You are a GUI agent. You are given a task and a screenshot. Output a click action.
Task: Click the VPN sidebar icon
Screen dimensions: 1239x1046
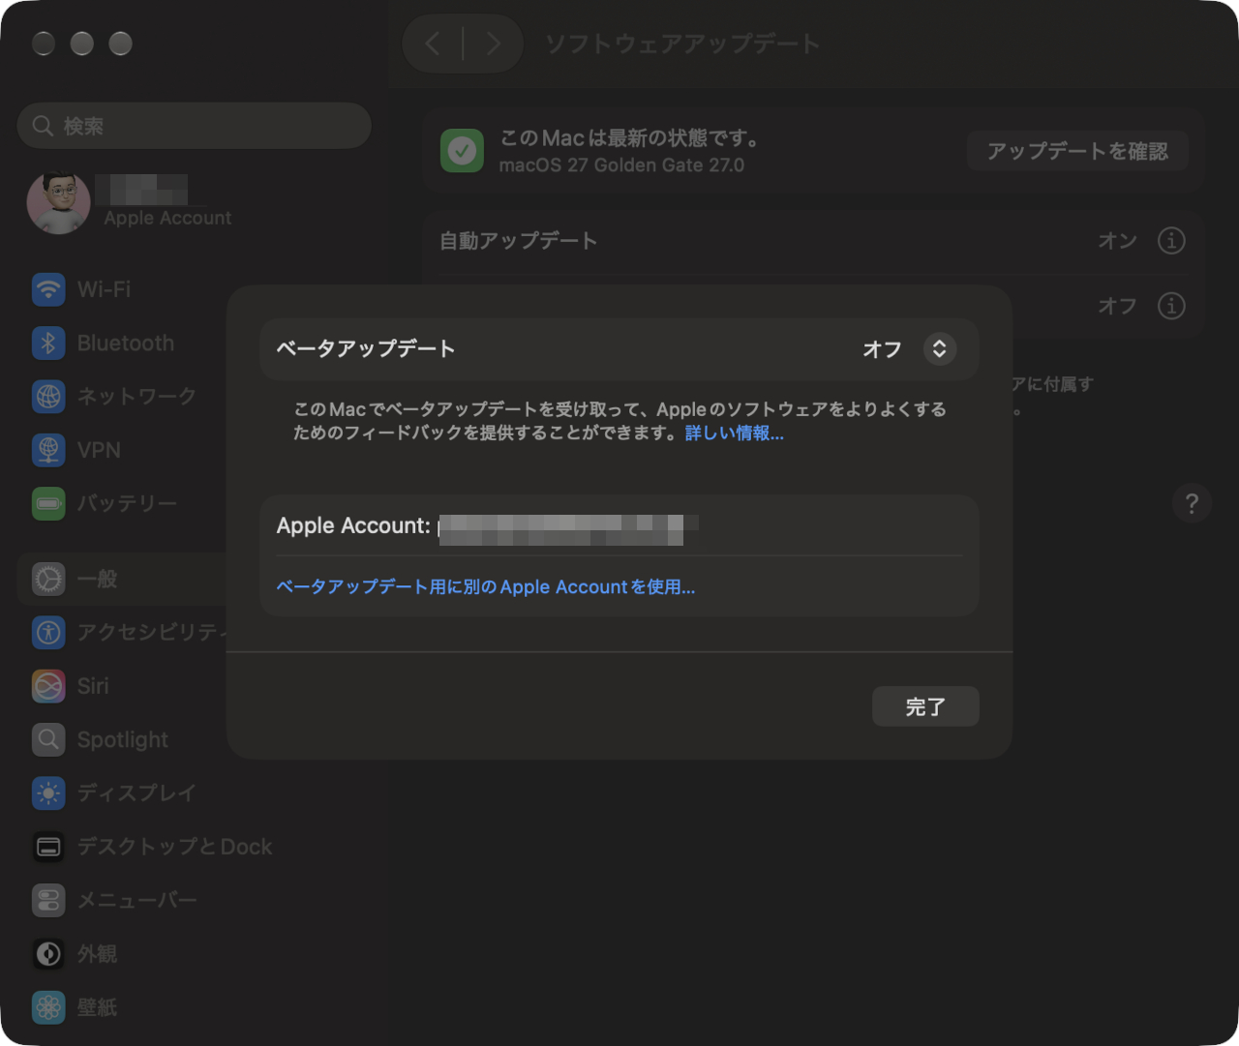pyautogui.click(x=48, y=450)
